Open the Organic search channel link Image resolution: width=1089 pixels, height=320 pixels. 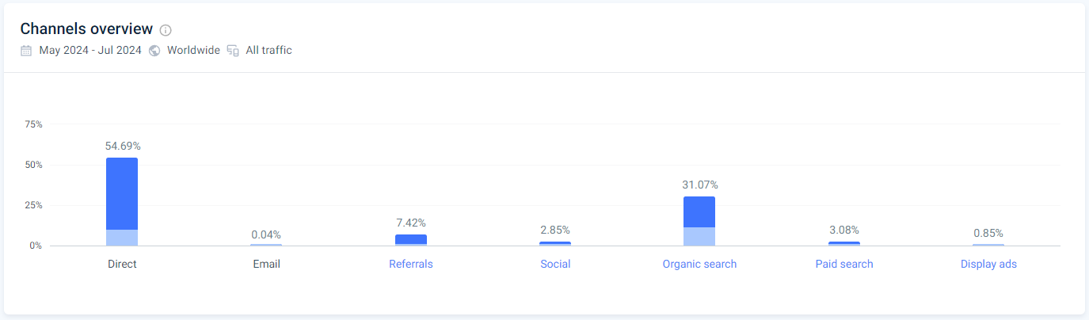(699, 264)
